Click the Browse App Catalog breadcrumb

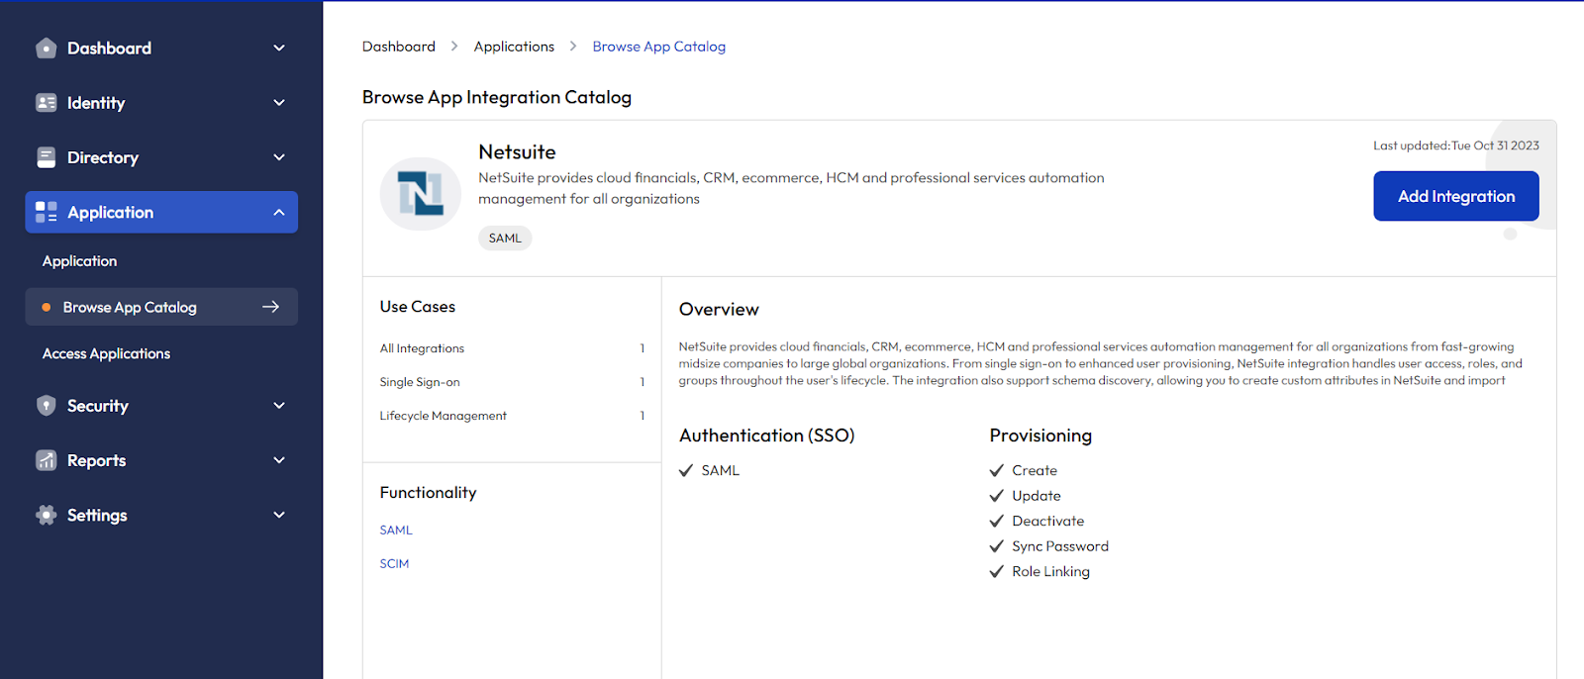pos(659,47)
